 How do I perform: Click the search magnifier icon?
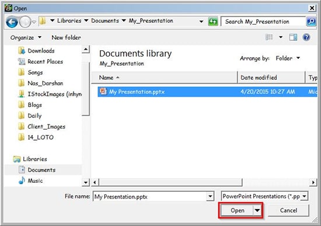point(311,22)
